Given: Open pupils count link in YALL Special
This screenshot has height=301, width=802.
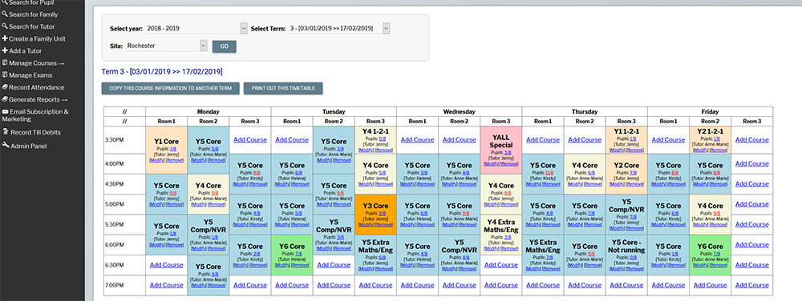Looking at the screenshot, I should coord(508,153).
